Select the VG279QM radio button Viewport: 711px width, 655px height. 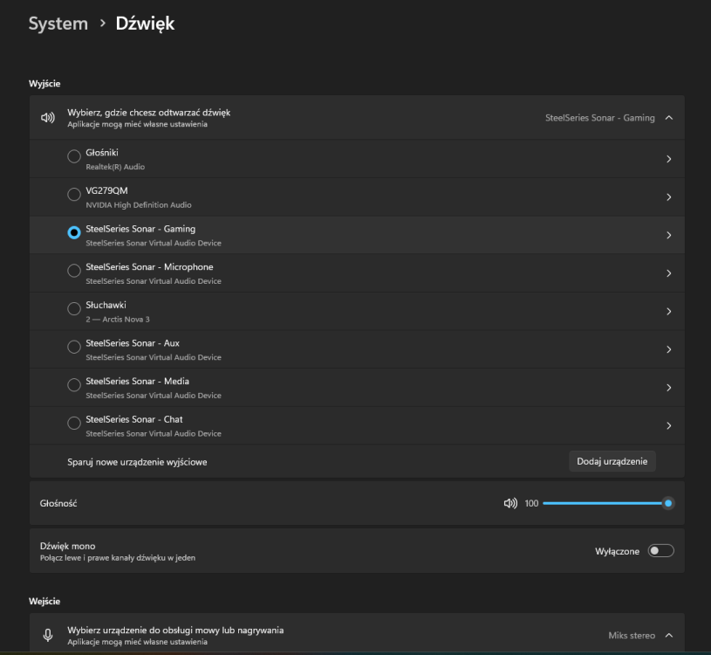click(74, 195)
